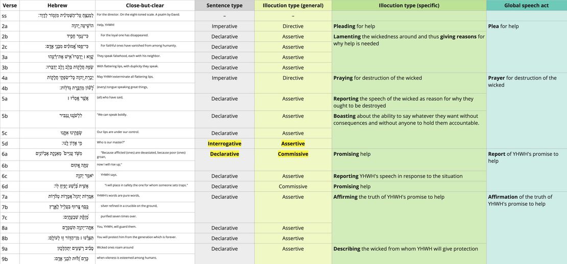Select the Illocution type (specific) header
This screenshot has height=264, width=567.
[409, 5]
